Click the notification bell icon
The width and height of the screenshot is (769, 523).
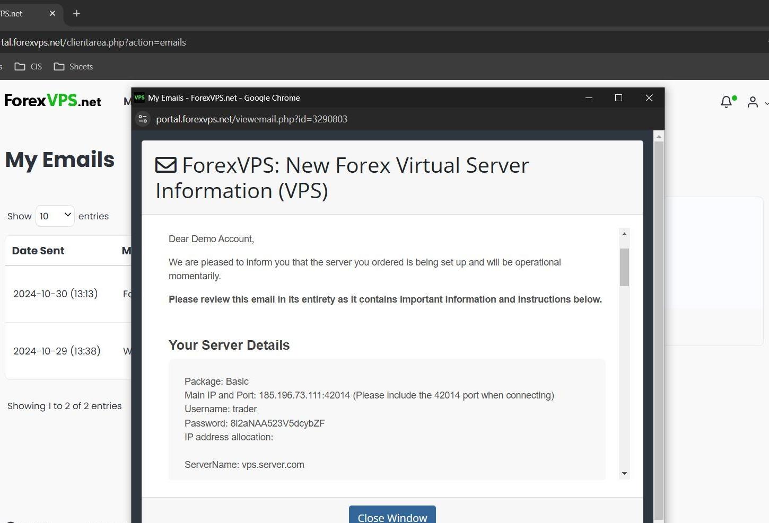point(726,102)
